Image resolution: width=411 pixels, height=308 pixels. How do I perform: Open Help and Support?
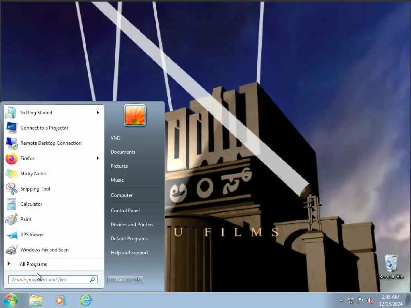click(129, 253)
